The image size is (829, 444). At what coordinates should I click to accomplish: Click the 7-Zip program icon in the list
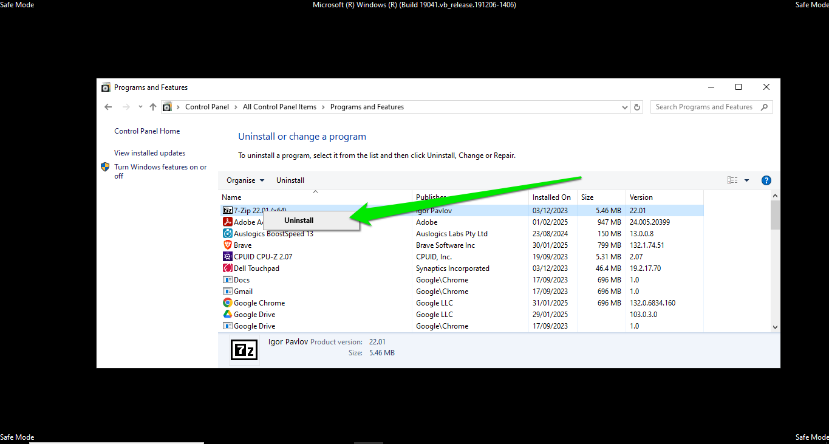pos(228,211)
